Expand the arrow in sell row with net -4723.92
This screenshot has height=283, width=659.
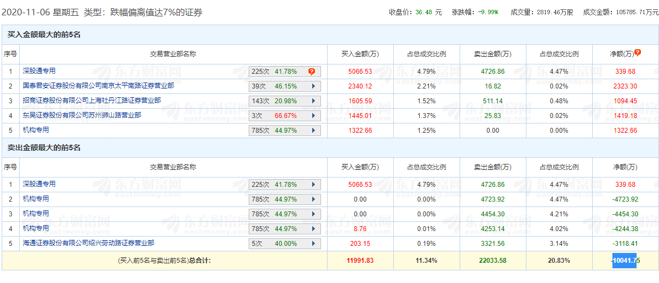313,199
